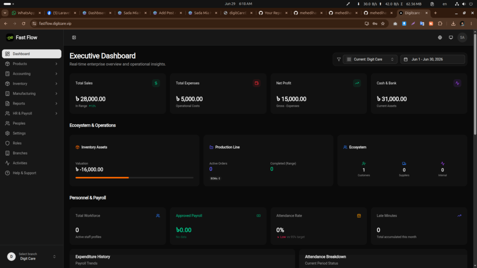
Task: Click the Total Expenses red icon
Action: [x=257, y=83]
